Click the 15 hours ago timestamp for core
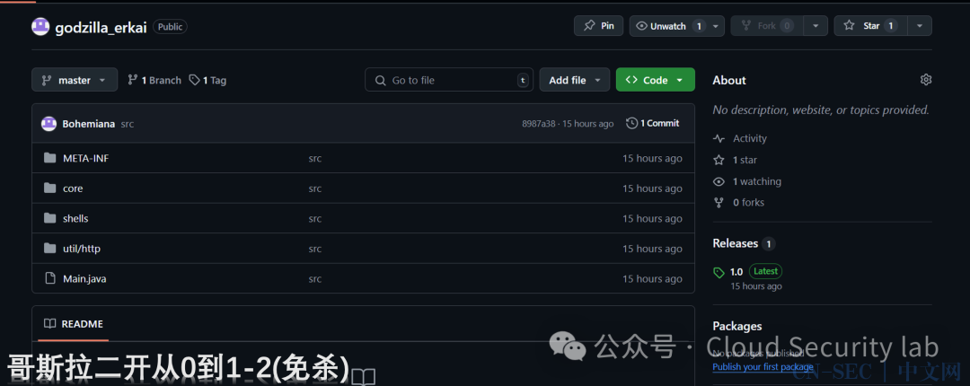 652,189
